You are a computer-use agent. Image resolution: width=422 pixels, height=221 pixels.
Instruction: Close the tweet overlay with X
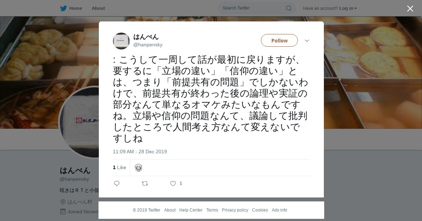click(410, 8)
